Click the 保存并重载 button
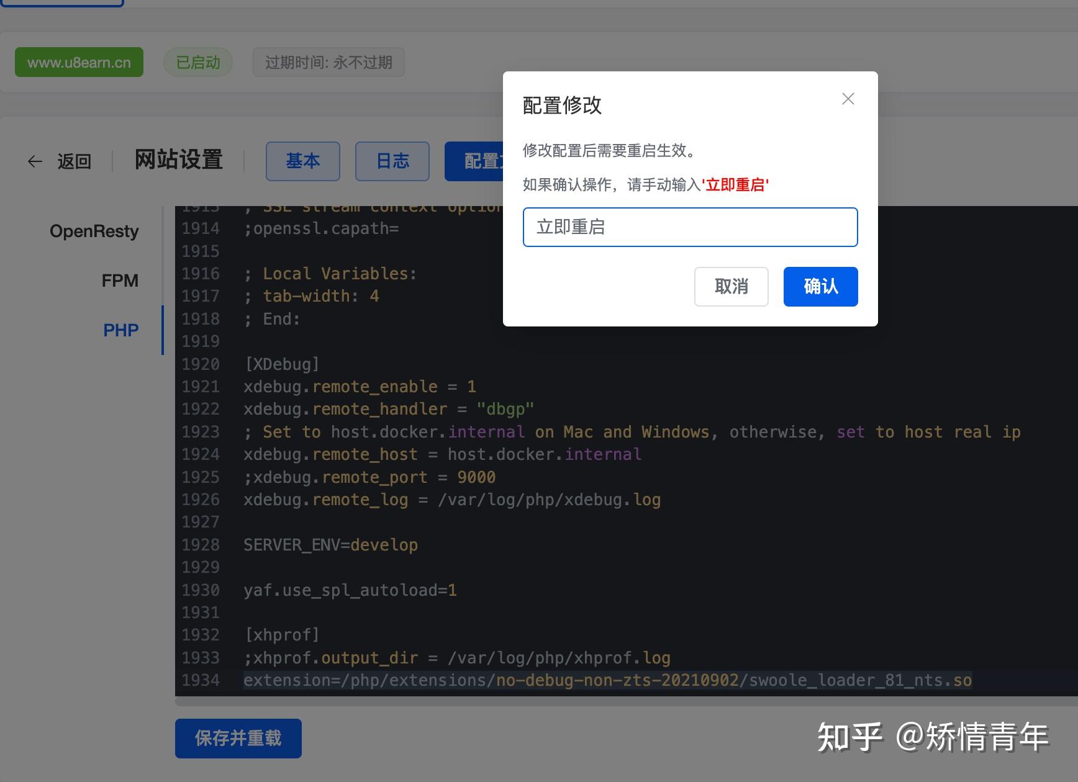The width and height of the screenshot is (1078, 782). (238, 739)
